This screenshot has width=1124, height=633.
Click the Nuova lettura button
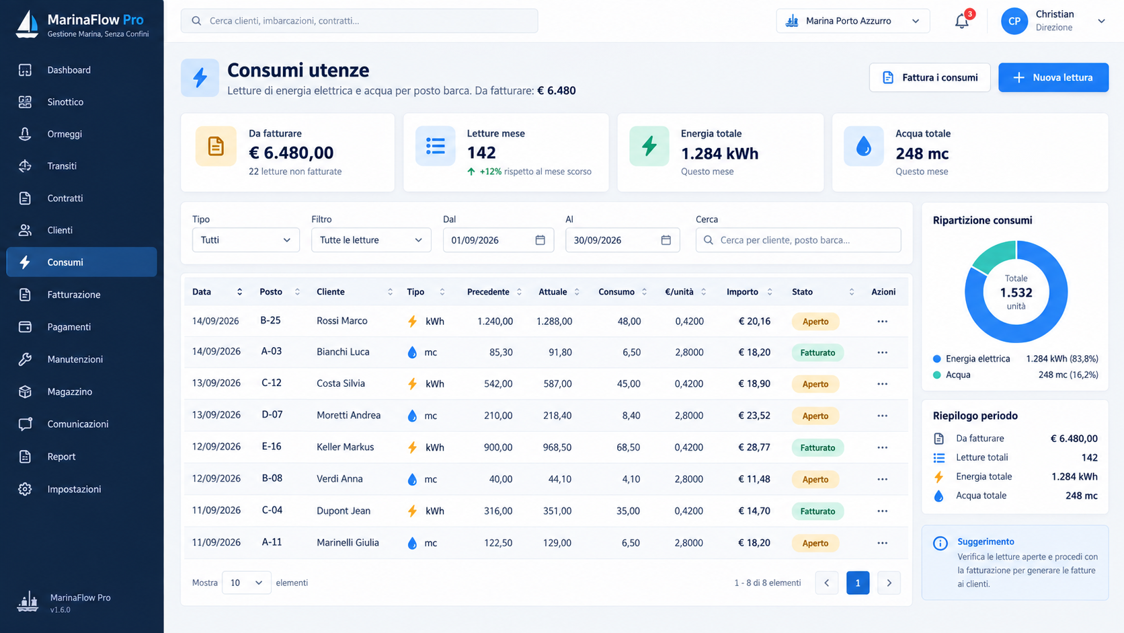click(x=1053, y=77)
